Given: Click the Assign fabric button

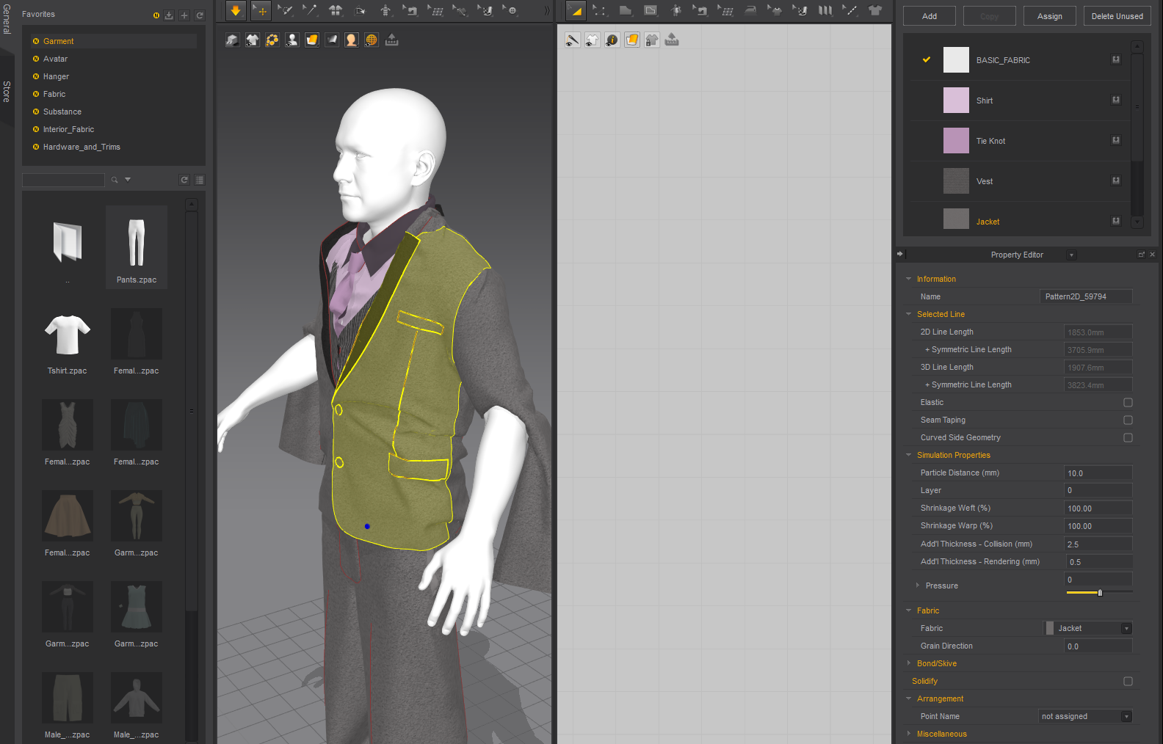Looking at the screenshot, I should 1049,16.
